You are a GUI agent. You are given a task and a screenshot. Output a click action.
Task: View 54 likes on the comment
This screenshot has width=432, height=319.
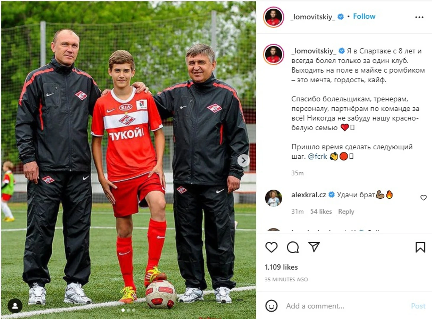pos(321,211)
